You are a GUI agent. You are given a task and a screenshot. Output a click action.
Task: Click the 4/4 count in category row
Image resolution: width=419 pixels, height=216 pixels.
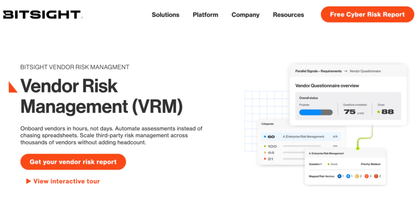click(335, 137)
